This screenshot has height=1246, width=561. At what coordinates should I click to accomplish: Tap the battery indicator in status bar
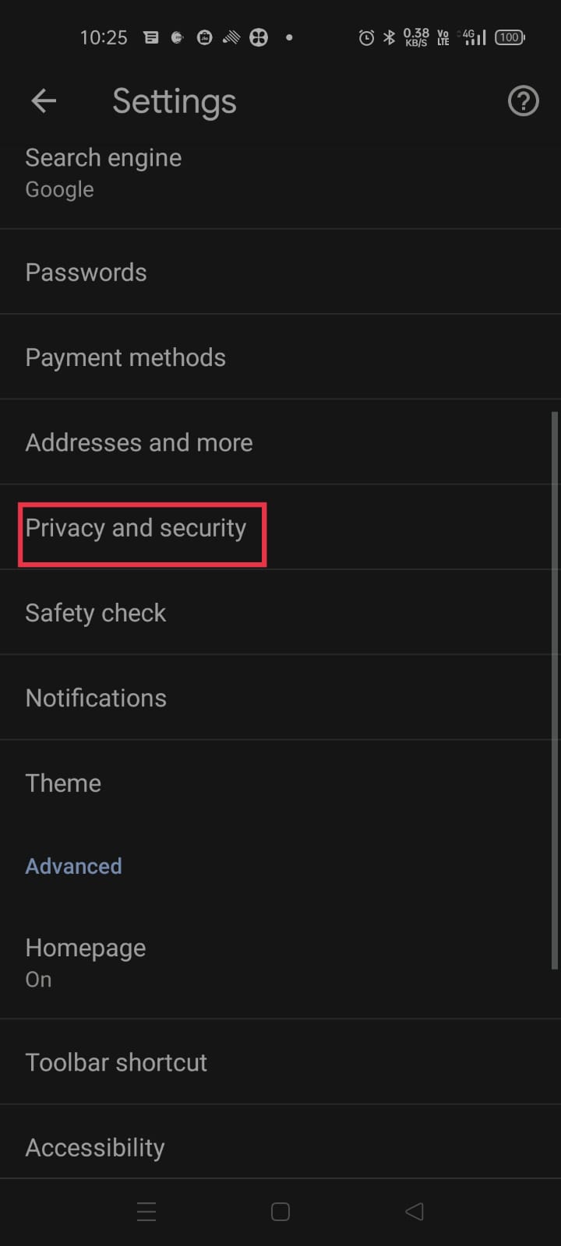click(x=510, y=37)
